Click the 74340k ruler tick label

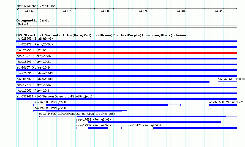[x=181, y=11]
